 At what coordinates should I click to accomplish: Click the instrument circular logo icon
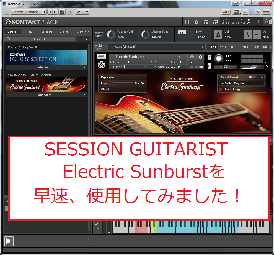tap(101, 65)
